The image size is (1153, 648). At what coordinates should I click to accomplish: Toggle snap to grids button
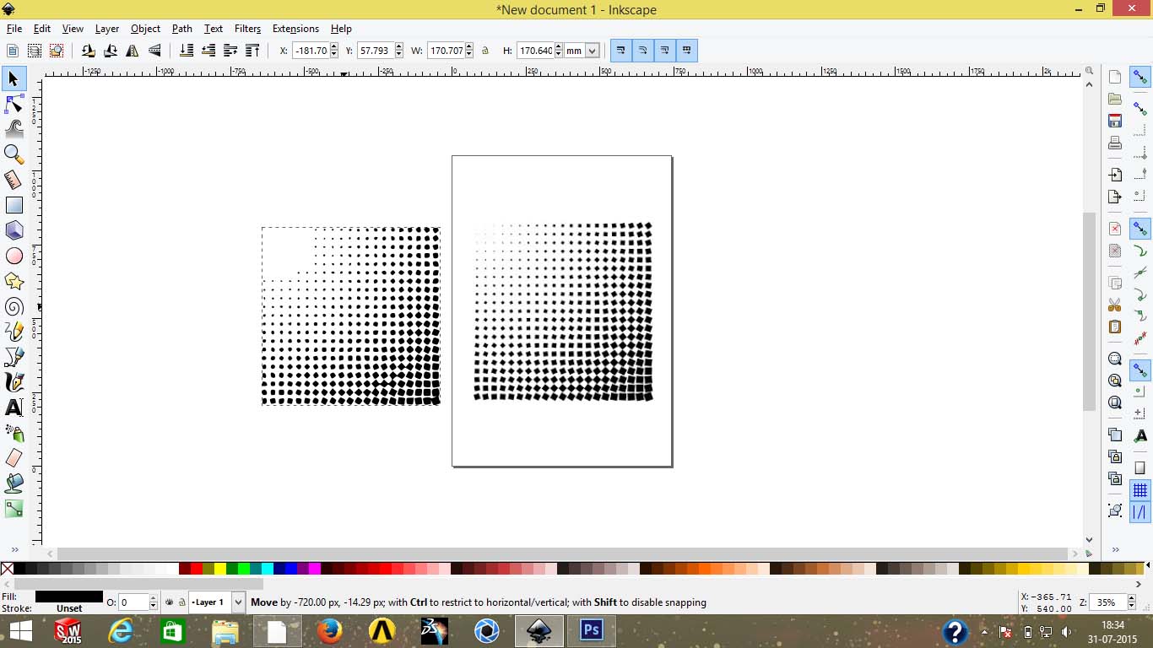[1140, 490]
